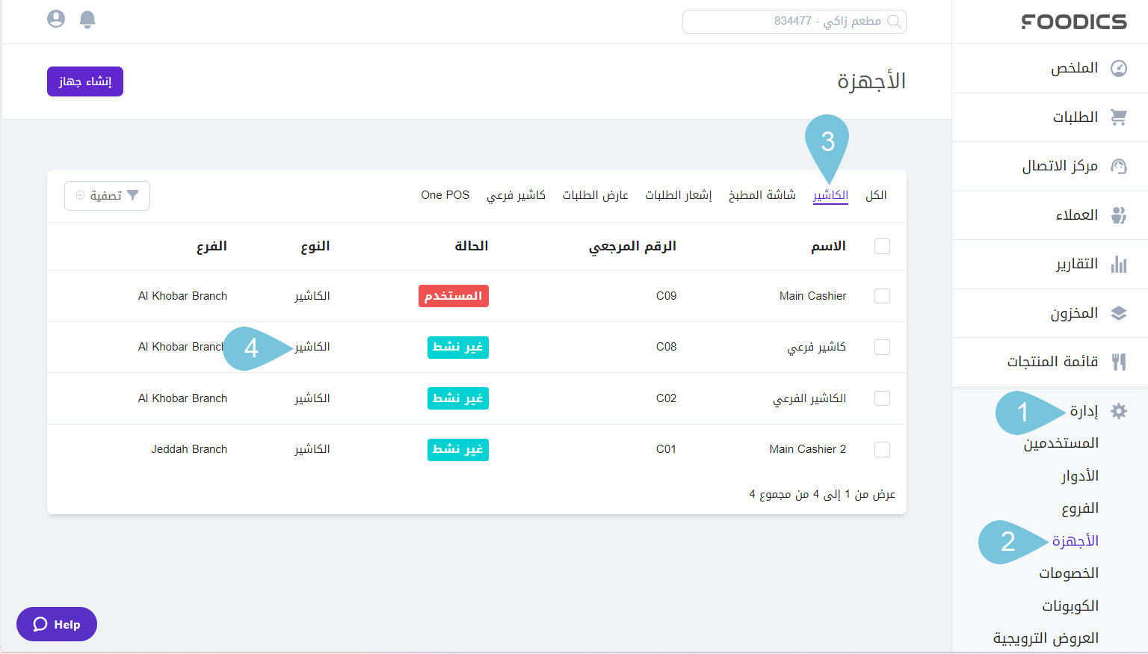
Task: Open the الفروع branches link in sidebar
Action: click(x=1080, y=508)
